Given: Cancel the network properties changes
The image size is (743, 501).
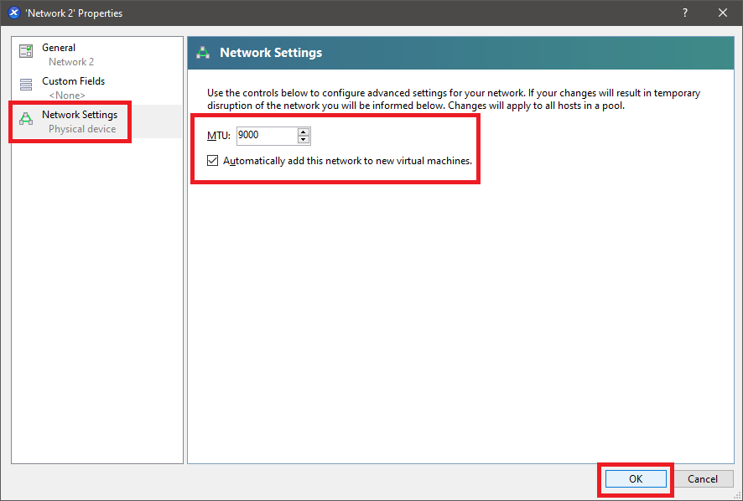Looking at the screenshot, I should click(x=703, y=479).
